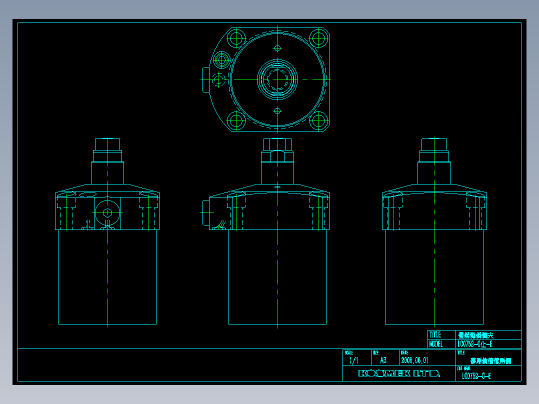Click the SIZE label

[375, 353]
